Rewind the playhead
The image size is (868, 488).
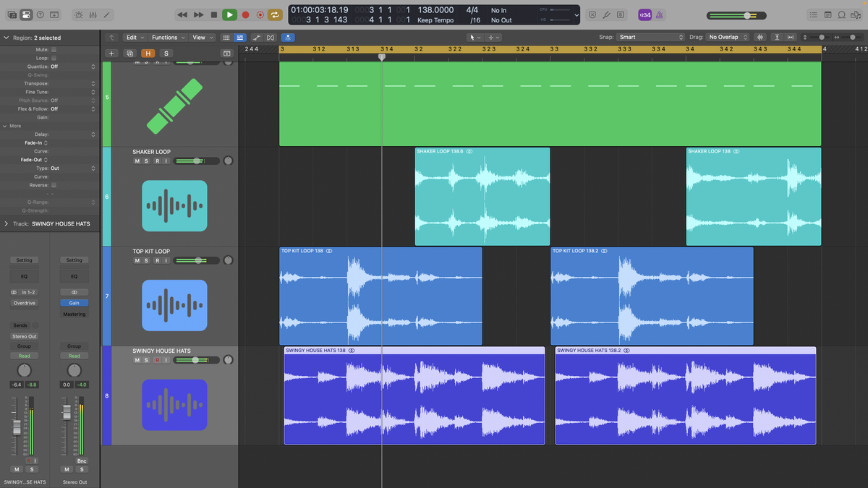point(182,14)
